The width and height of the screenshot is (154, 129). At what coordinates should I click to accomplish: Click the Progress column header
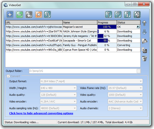point(107,23)
